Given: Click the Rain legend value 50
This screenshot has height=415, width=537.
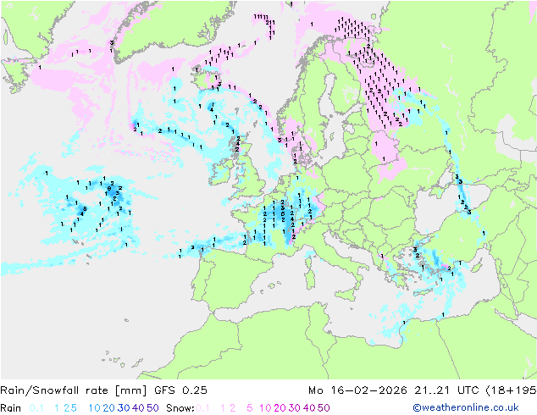Looking at the screenshot, I should point(152,408).
